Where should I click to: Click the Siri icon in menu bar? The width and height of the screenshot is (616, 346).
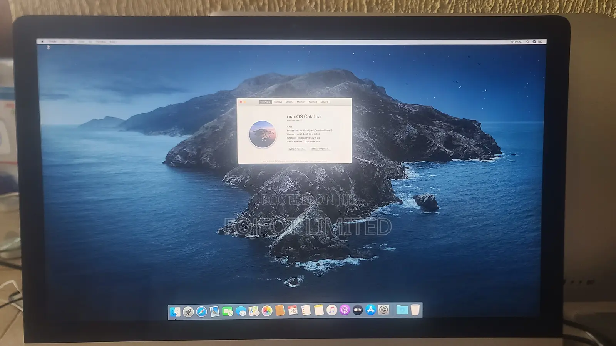pos(534,42)
